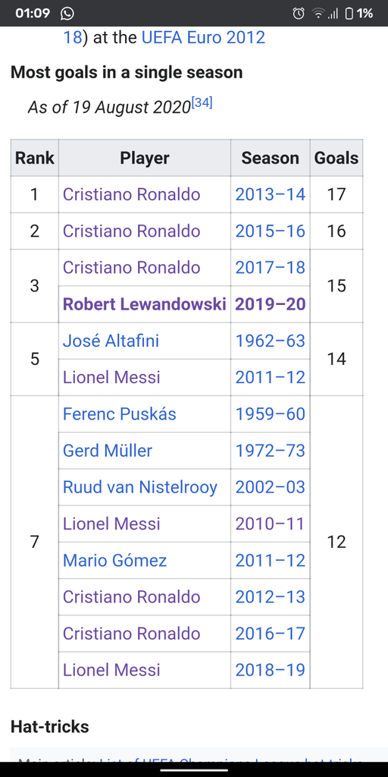Open the 2019–20 season link
This screenshot has height=777, width=388.
tap(271, 304)
